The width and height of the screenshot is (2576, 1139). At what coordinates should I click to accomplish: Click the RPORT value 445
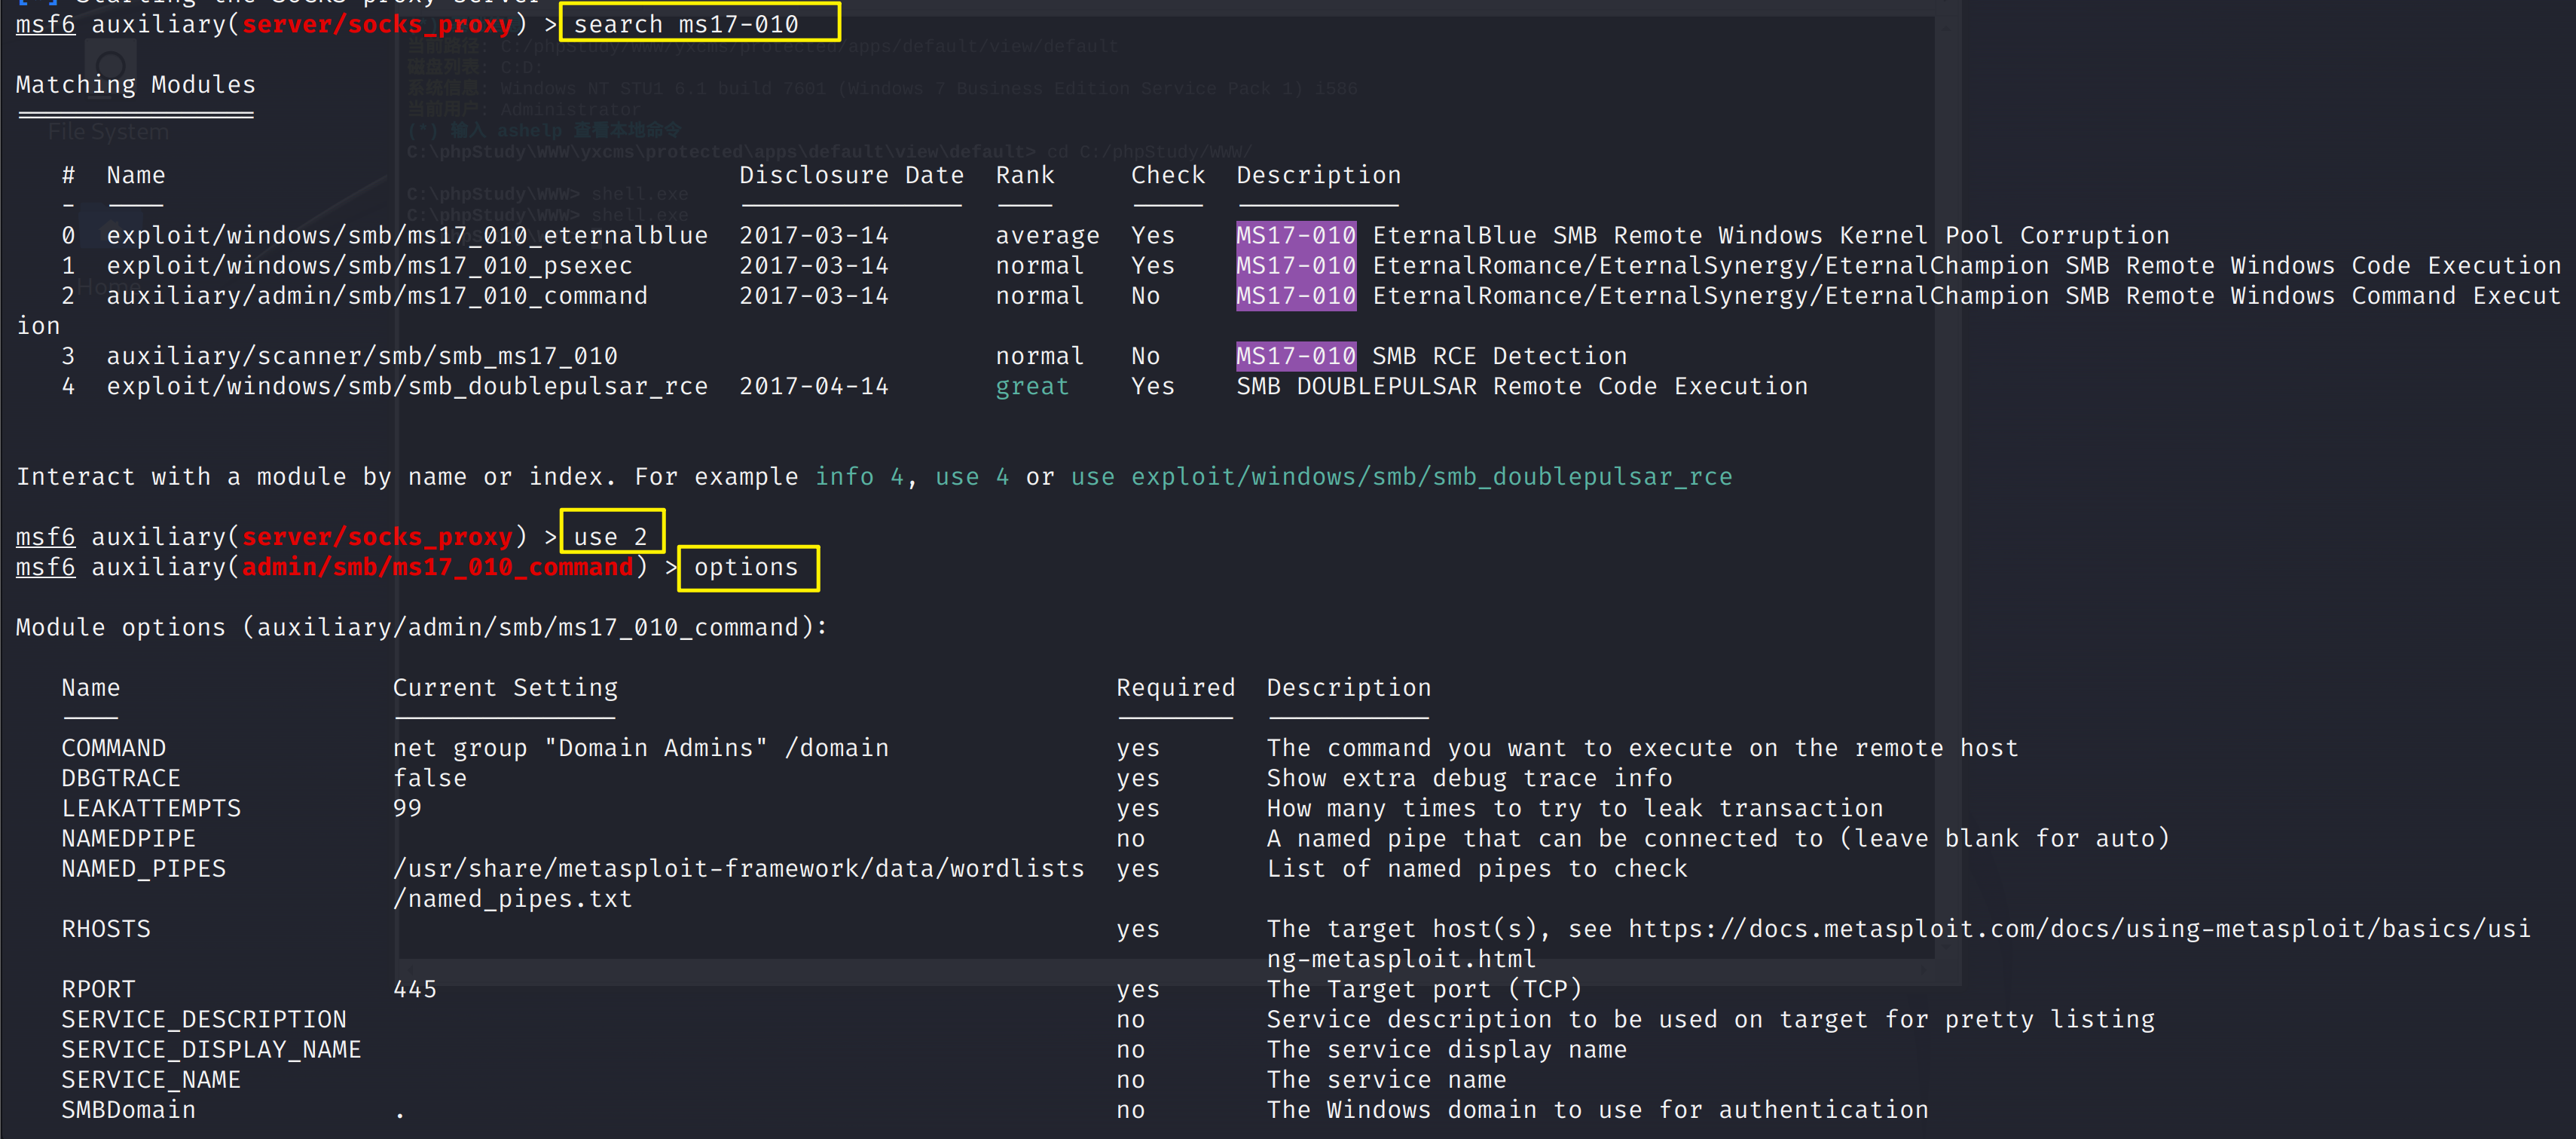[415, 990]
